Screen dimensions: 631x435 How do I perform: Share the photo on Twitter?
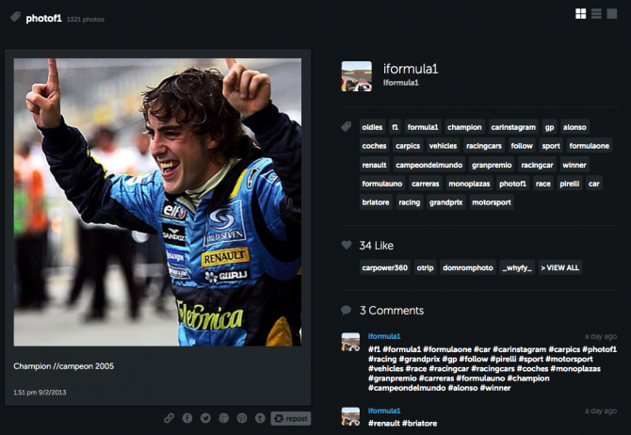pyautogui.click(x=205, y=418)
